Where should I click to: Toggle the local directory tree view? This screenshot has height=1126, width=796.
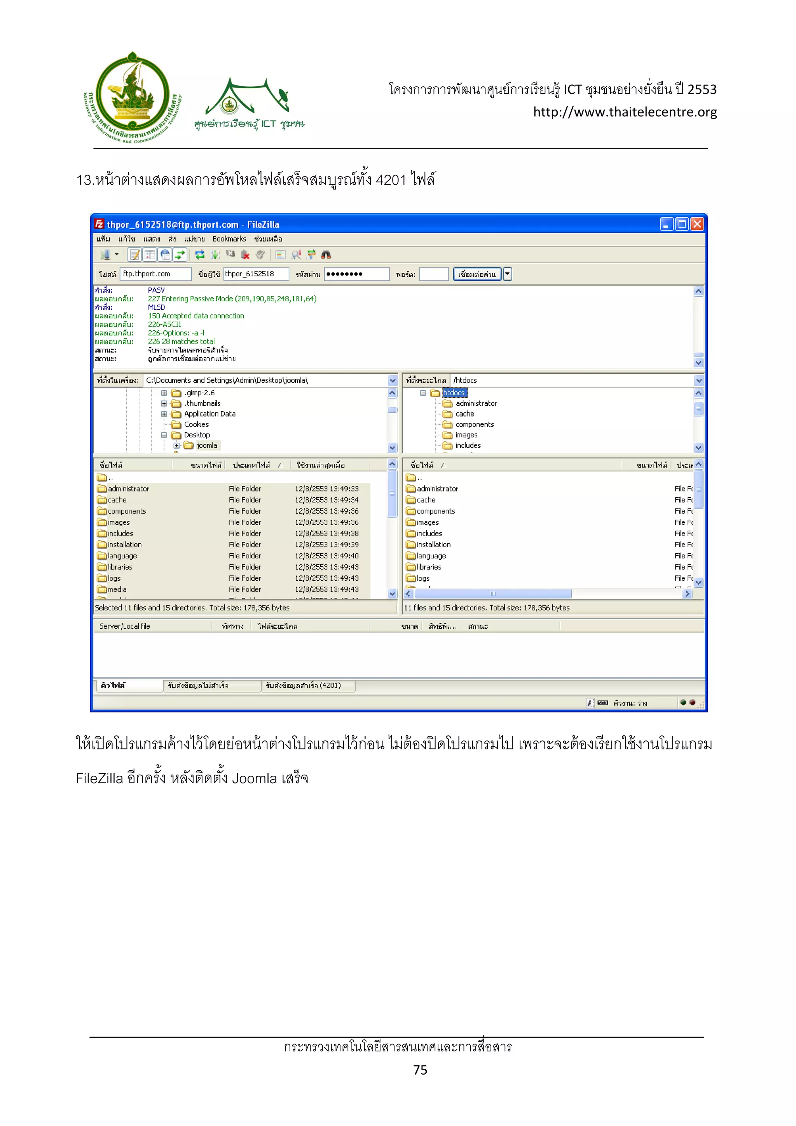pos(150,255)
